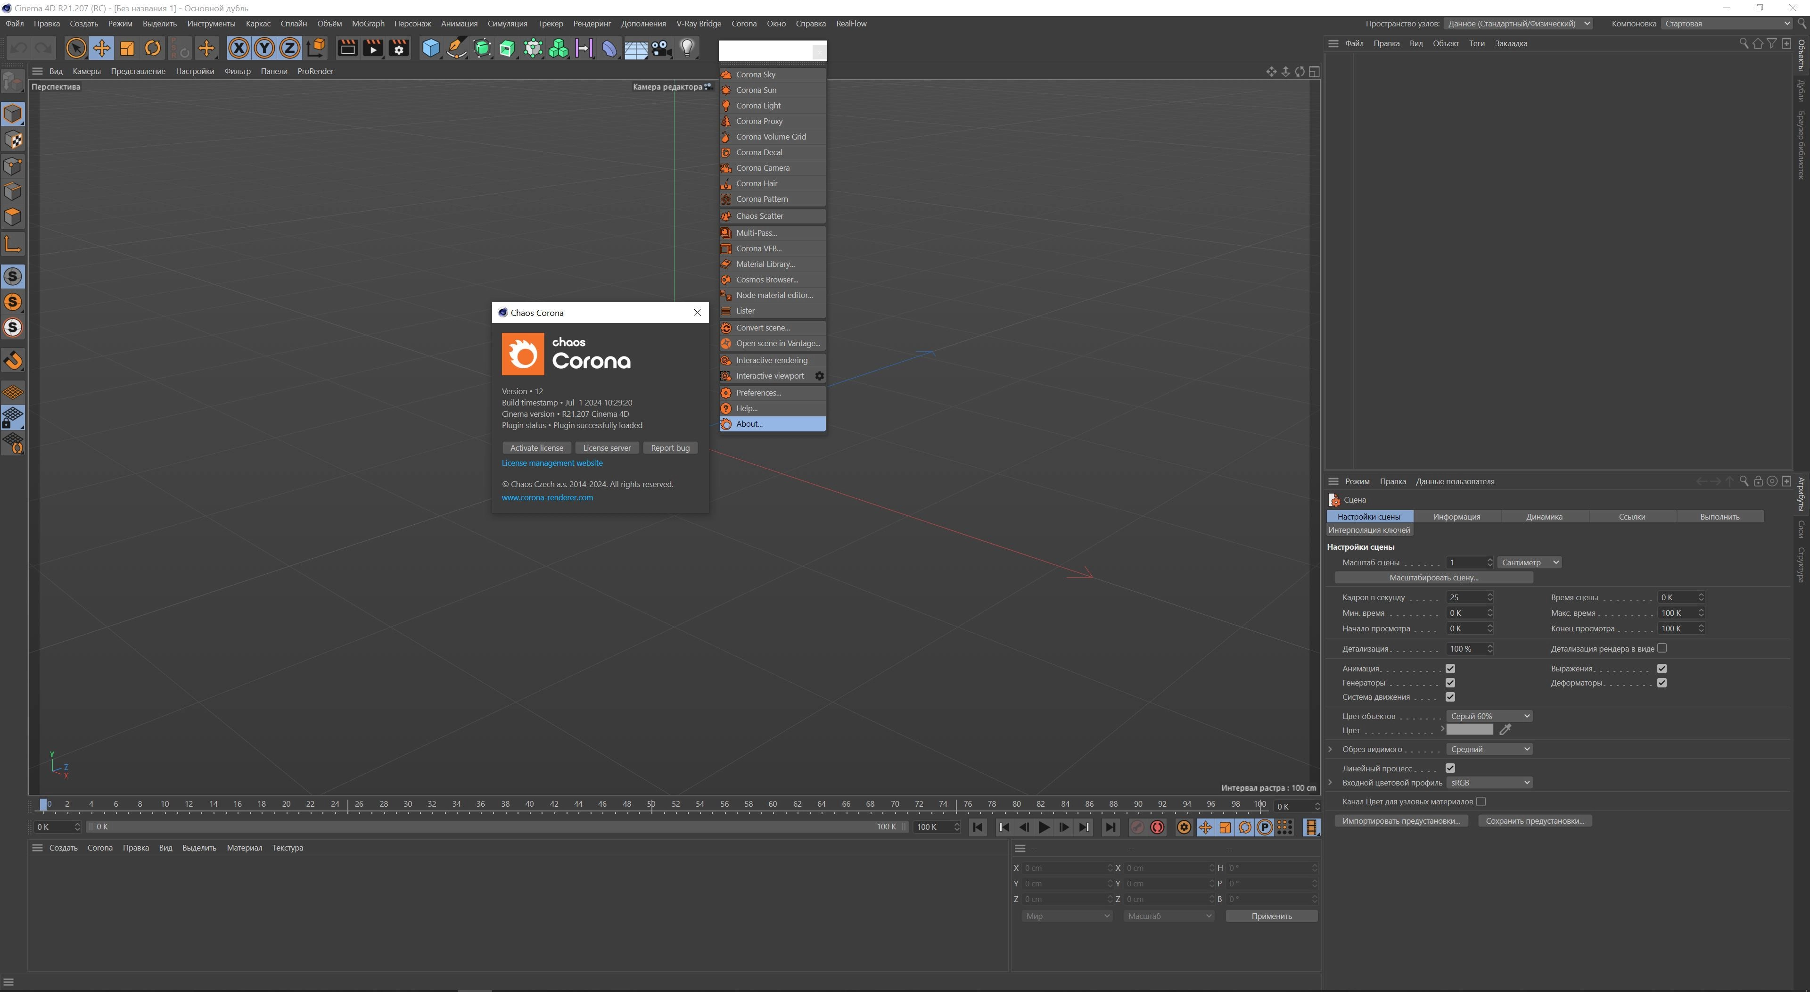Open the Рендеринг menu
The image size is (1810, 992).
[x=592, y=24]
